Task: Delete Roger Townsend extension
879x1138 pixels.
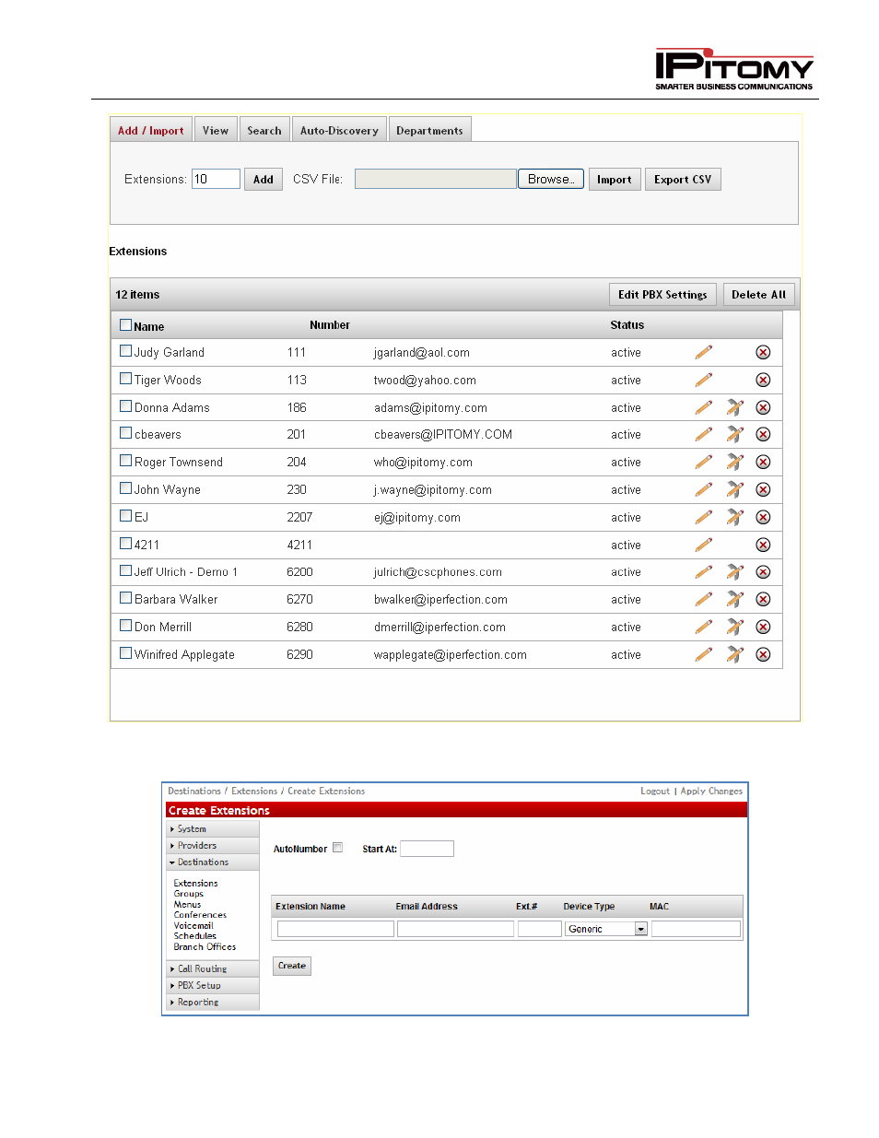Action: pyautogui.click(x=763, y=462)
